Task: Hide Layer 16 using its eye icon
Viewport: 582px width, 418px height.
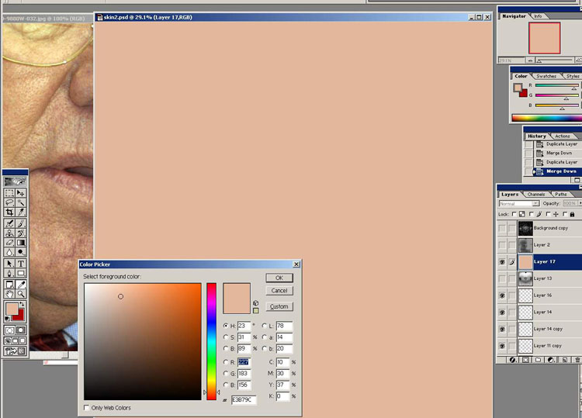Action: [x=502, y=295]
